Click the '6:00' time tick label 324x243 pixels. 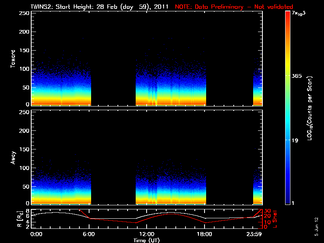click(x=89, y=234)
